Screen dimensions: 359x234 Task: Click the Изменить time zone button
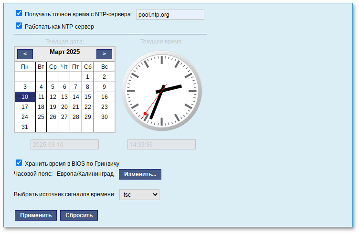pos(140,174)
